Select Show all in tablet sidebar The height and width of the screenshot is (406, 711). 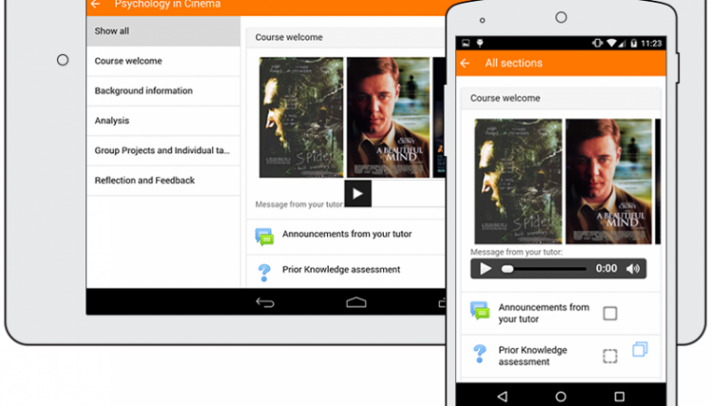(163, 31)
